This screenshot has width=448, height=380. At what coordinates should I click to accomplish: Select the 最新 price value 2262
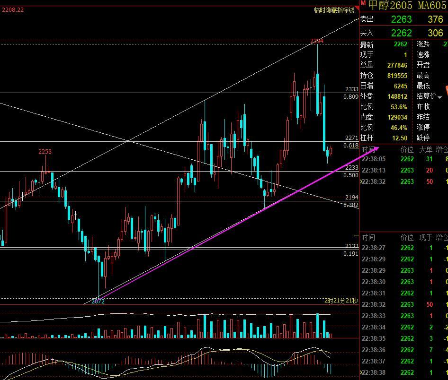coord(400,44)
